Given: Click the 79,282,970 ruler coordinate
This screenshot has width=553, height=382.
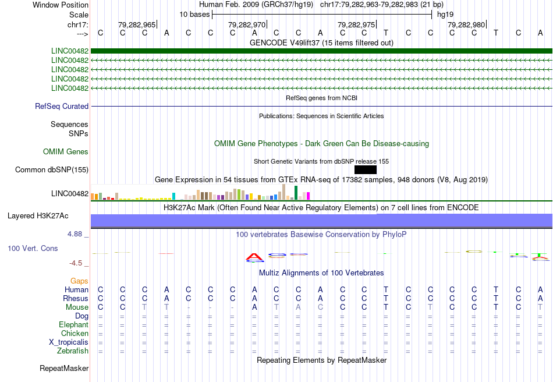Looking at the screenshot, I should click(x=247, y=24).
